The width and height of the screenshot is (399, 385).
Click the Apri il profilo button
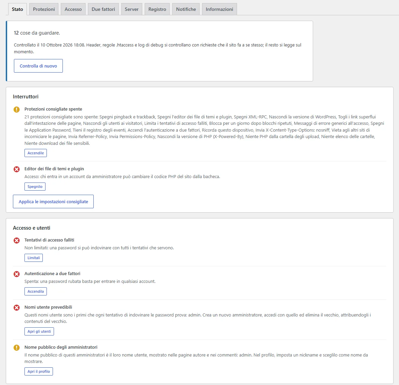pos(39,371)
